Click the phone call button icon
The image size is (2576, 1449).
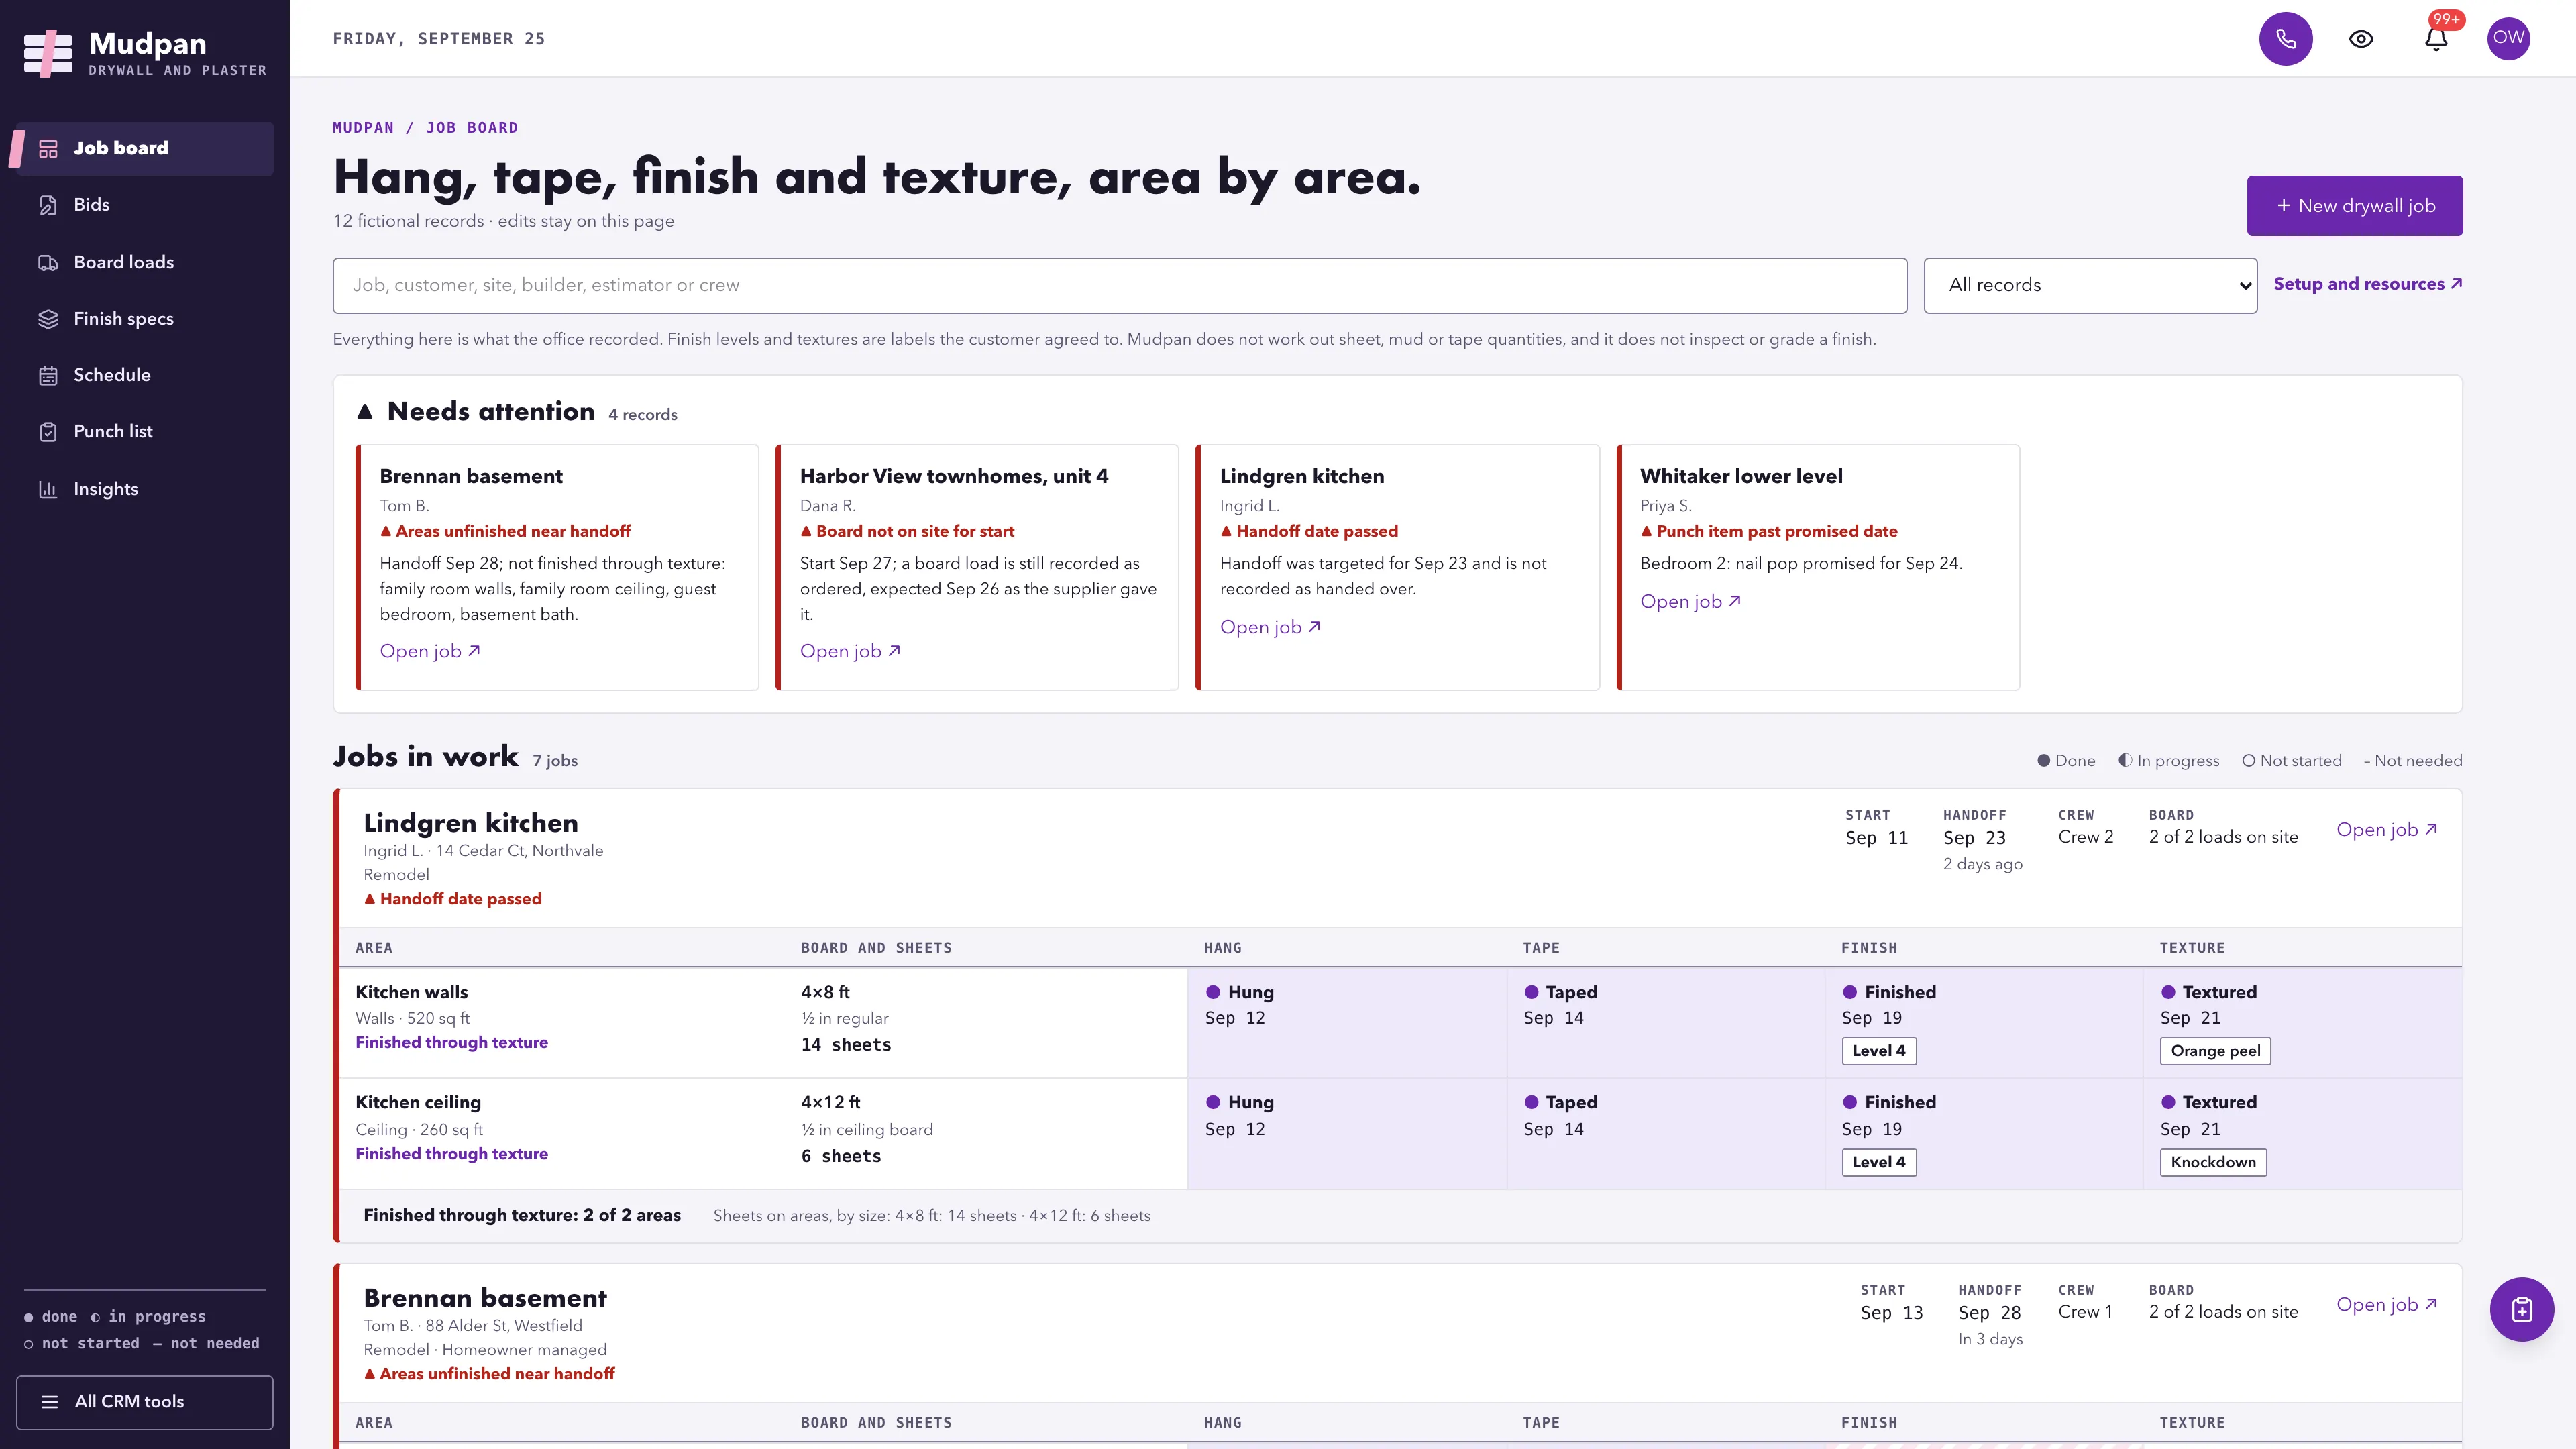(x=2285, y=39)
